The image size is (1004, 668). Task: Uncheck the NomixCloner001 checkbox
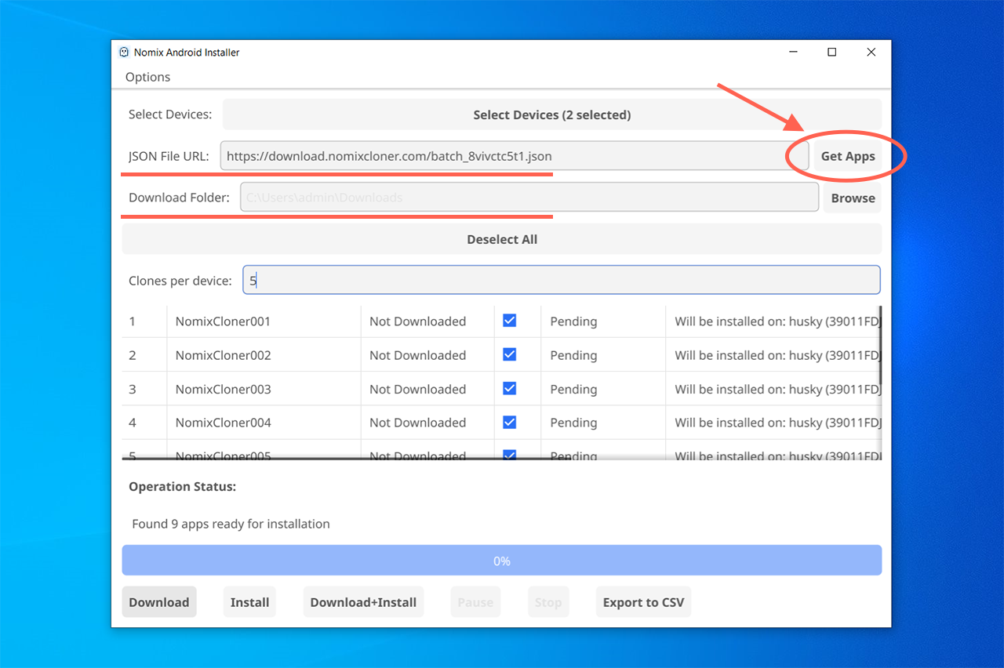(x=510, y=321)
